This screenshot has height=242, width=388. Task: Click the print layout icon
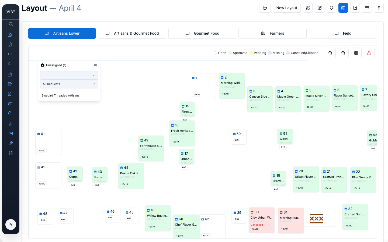[265, 8]
